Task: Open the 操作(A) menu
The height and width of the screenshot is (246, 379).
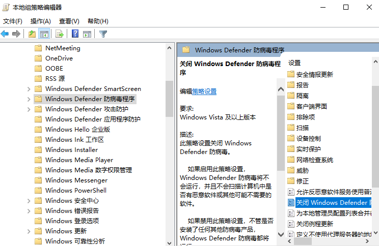Action: [x=40, y=21]
